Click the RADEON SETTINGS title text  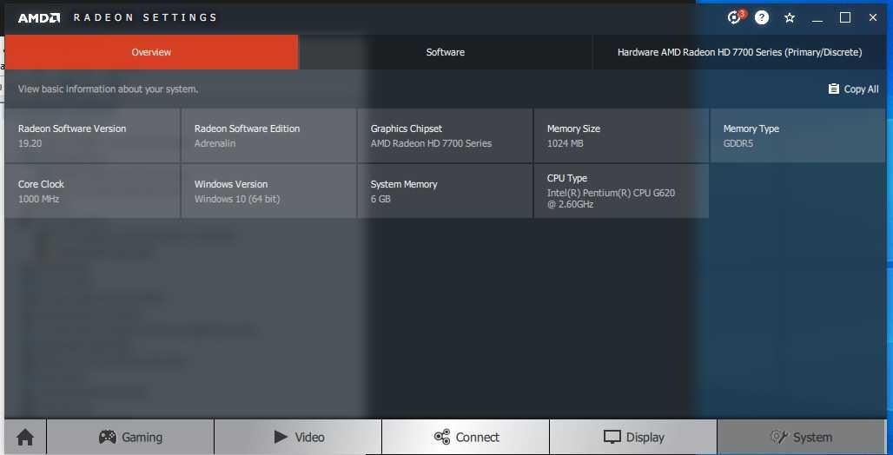(145, 17)
